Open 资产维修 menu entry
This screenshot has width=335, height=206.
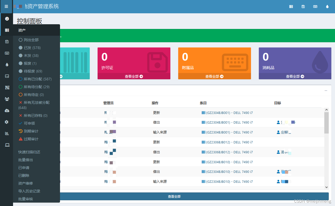pyautogui.click(x=26, y=183)
